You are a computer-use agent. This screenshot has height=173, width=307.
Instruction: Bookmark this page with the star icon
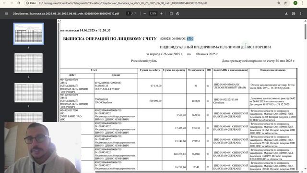pyautogui.click(x=285, y=3)
